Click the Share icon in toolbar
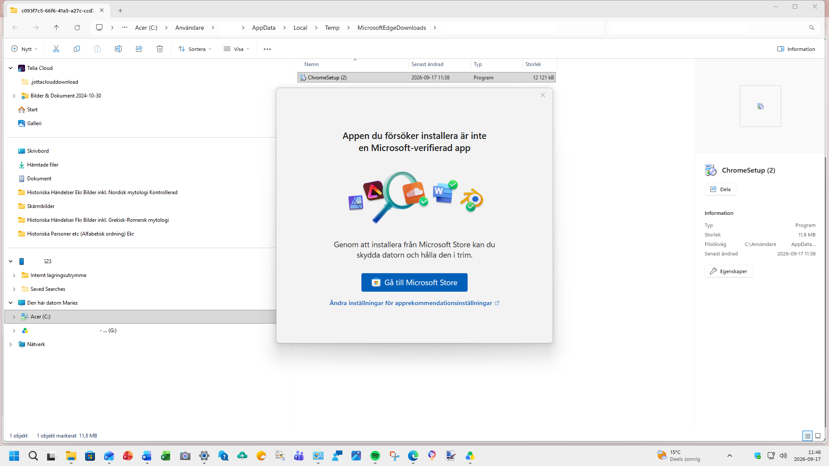 click(x=139, y=49)
